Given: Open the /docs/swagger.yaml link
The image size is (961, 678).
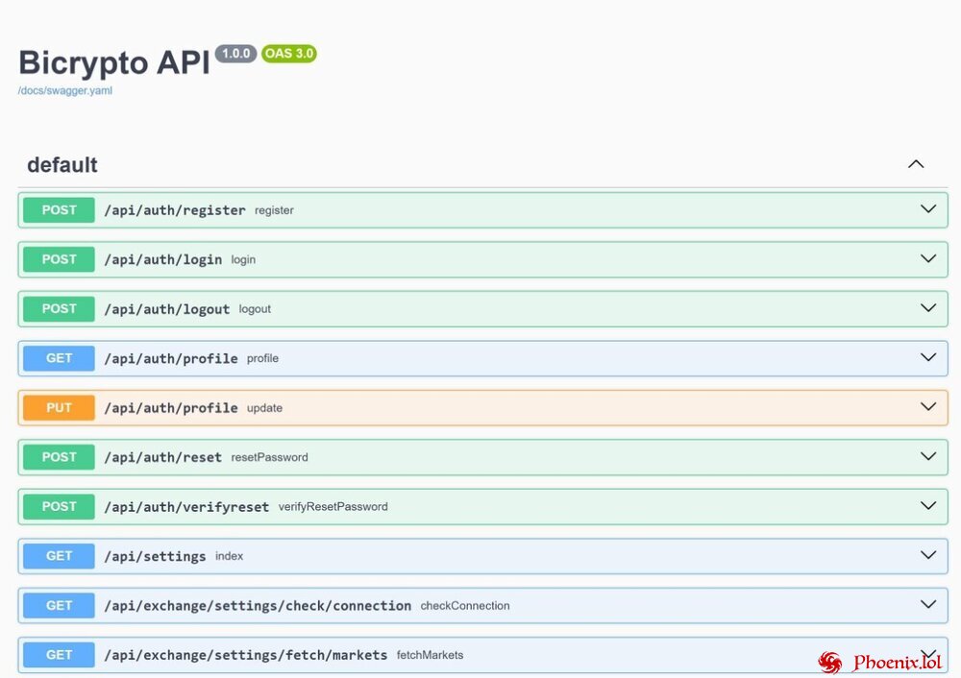Looking at the screenshot, I should (x=65, y=91).
